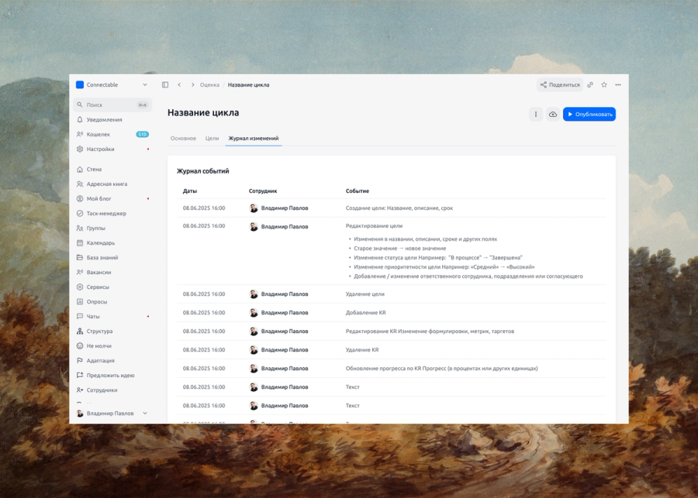Expand the Connectable workspace dropdown chevron
The image size is (698, 498).
145,84
